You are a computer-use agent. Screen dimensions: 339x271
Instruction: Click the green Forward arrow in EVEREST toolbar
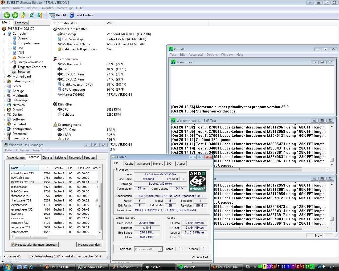click(15, 15)
